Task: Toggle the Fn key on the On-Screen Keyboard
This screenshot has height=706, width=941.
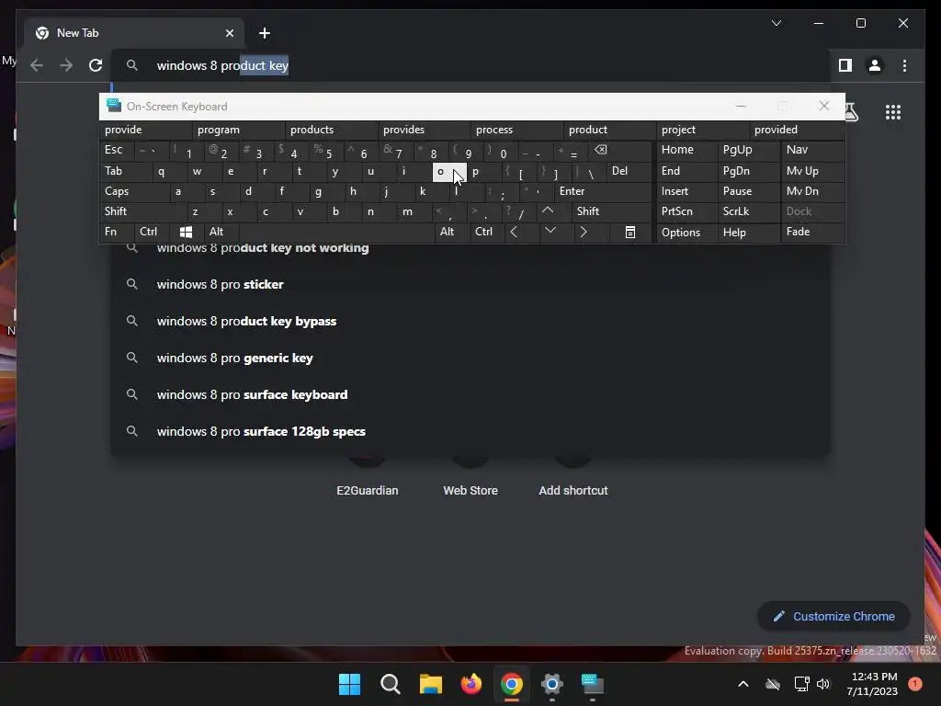Action: point(117,232)
